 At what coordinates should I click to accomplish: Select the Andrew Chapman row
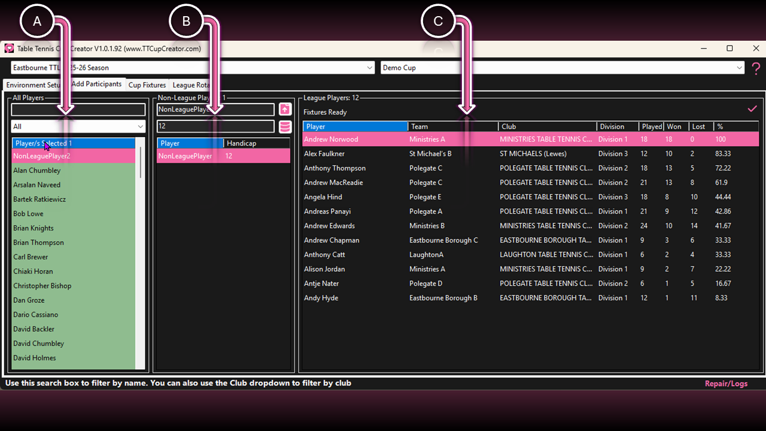click(x=531, y=240)
